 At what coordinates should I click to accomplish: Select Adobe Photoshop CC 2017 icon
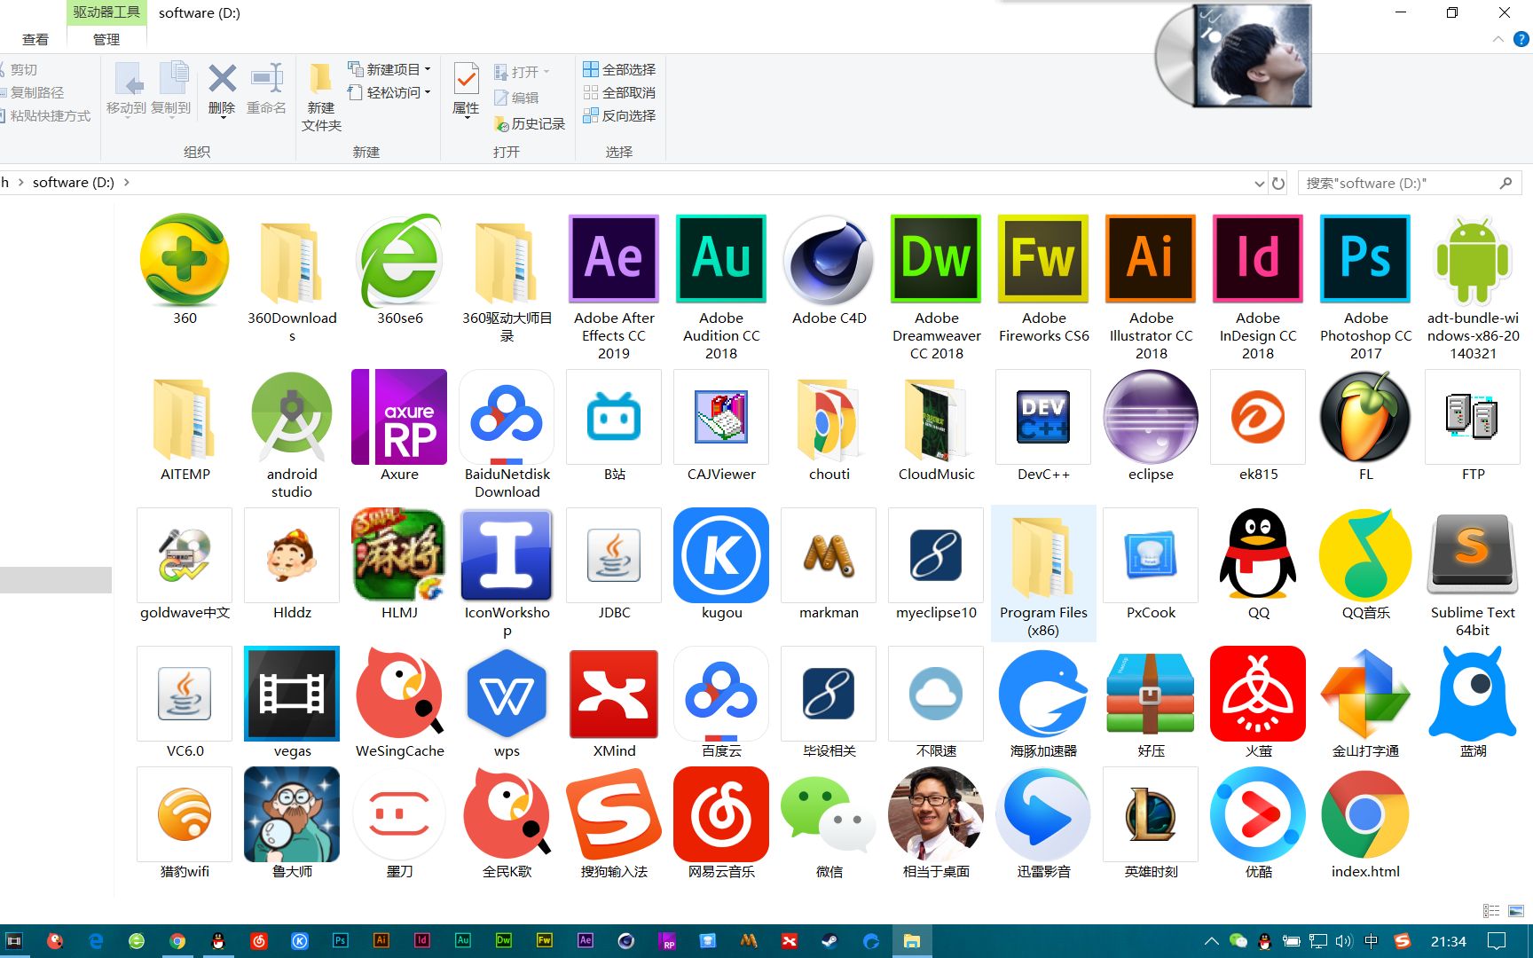(1365, 259)
